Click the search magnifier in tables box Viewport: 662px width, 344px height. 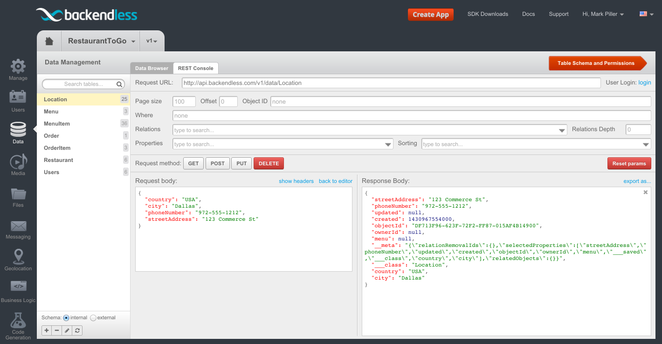(x=119, y=84)
